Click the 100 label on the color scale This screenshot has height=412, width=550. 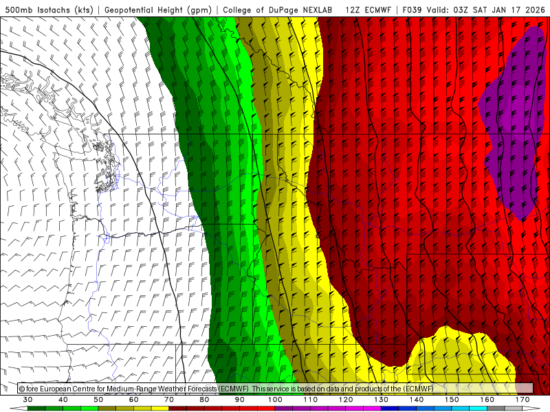(276, 400)
